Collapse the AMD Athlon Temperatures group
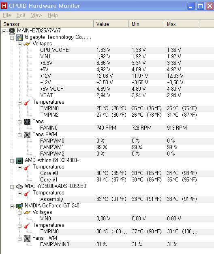Screen dimensions: 214x254 pyautogui.click(x=19, y=167)
